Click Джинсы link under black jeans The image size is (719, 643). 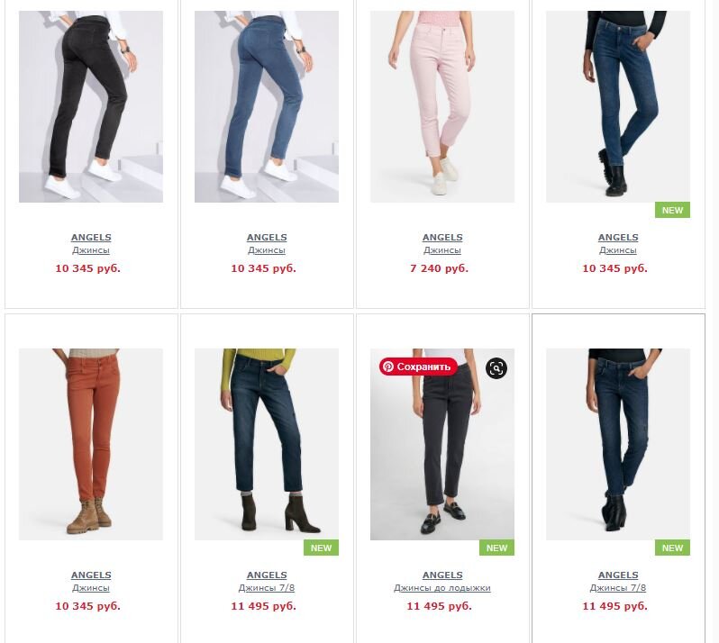(91, 250)
